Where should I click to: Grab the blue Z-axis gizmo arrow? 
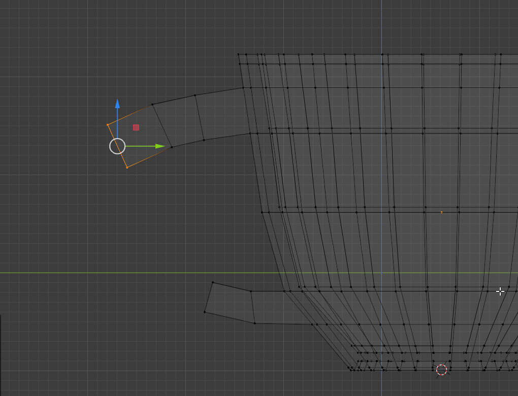117,104
